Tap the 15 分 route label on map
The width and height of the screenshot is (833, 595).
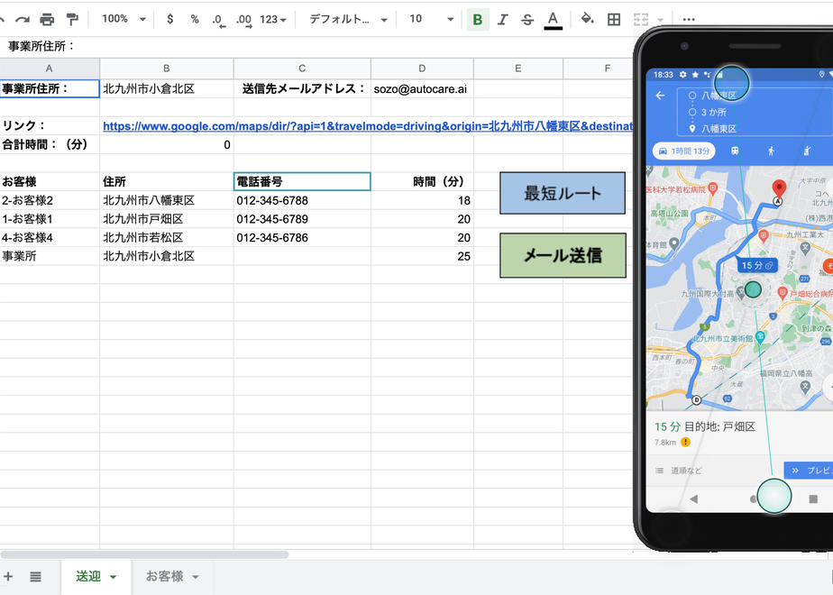tap(757, 265)
